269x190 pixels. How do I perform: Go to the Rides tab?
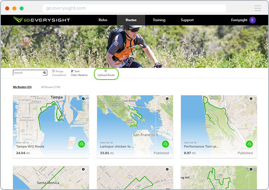[103, 20]
